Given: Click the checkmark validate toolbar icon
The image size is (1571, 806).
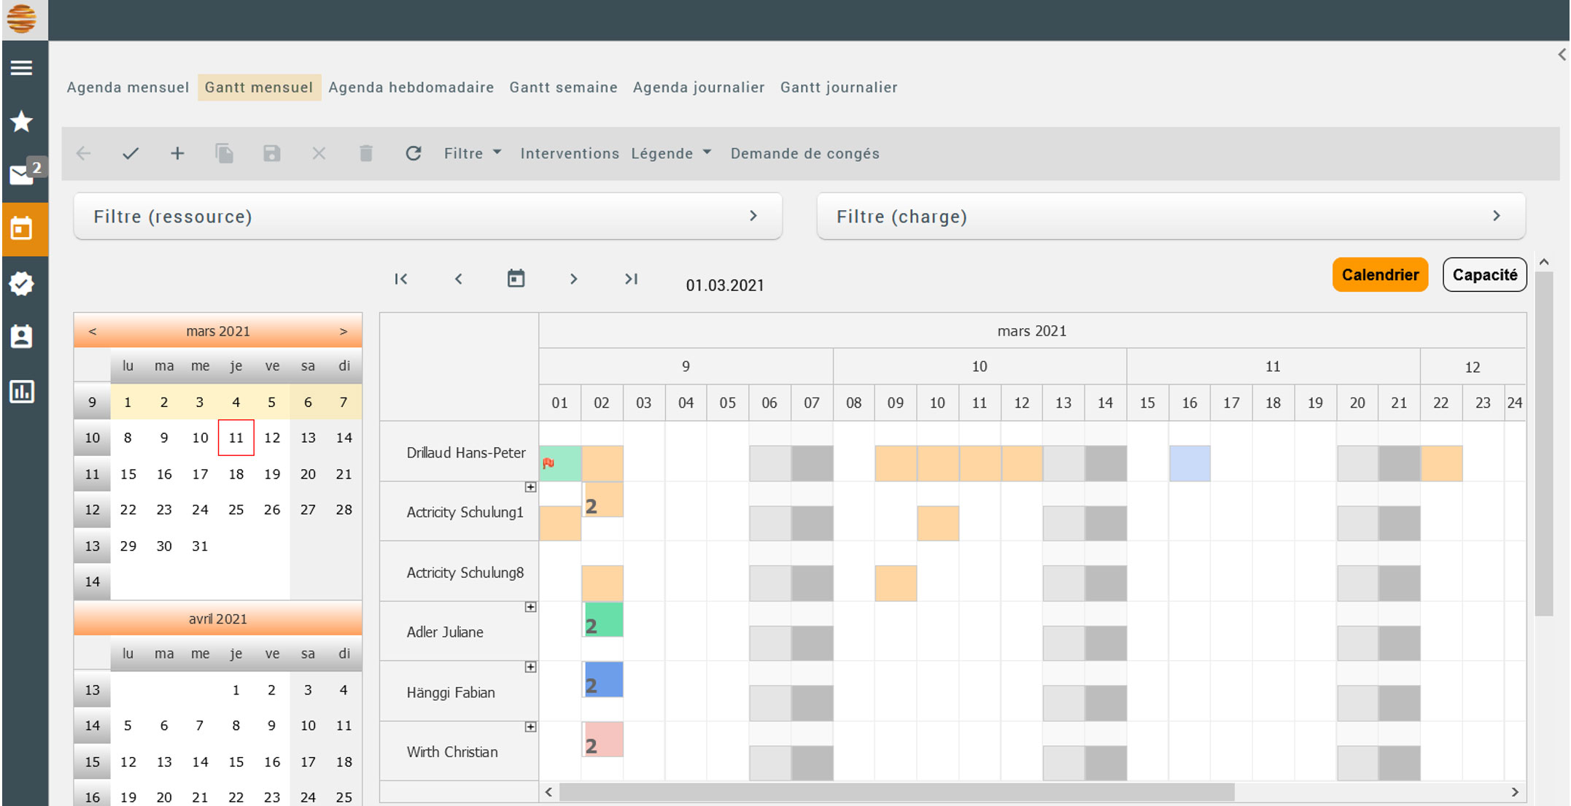Looking at the screenshot, I should point(131,153).
